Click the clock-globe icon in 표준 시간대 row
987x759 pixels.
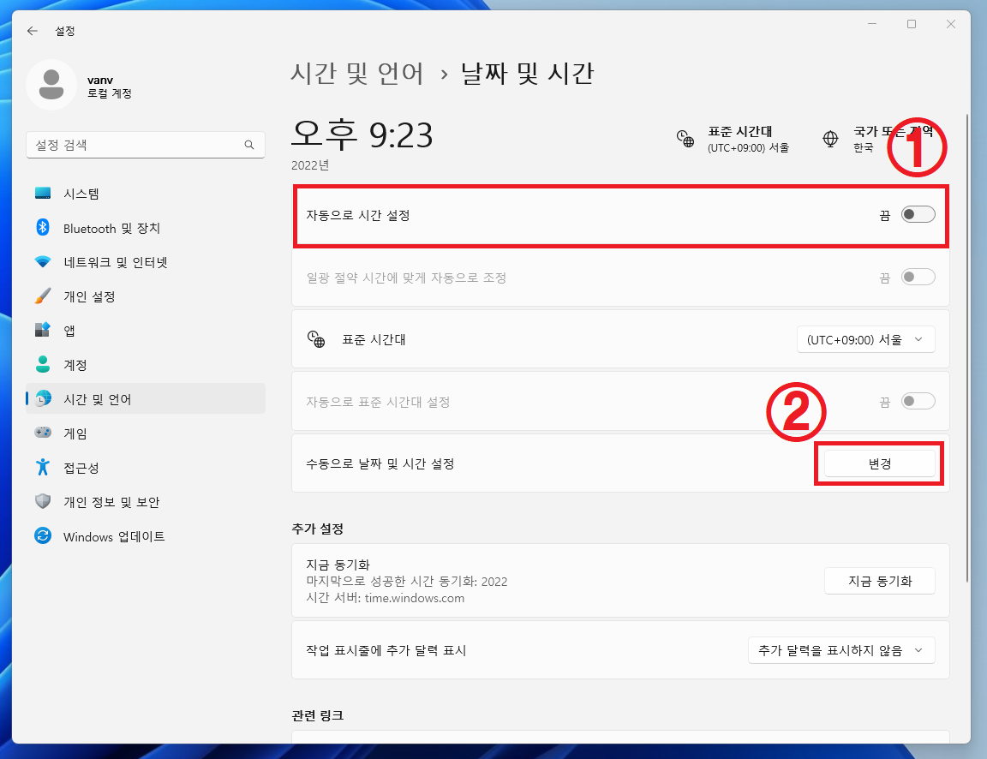[316, 339]
